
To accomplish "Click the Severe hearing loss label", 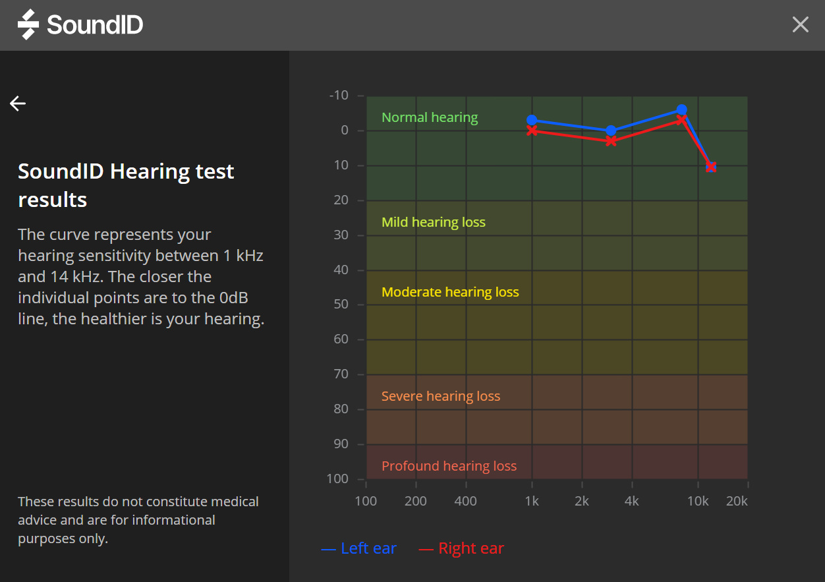I will click(440, 396).
